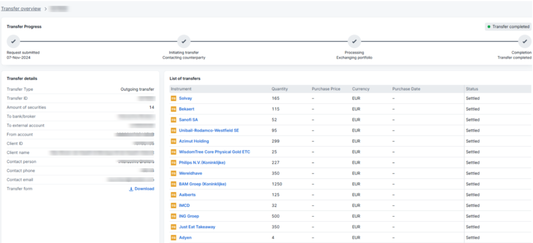The width and height of the screenshot is (533, 243).
Task: Click the EQ icon beside Sanofi SA
Action: (173, 120)
